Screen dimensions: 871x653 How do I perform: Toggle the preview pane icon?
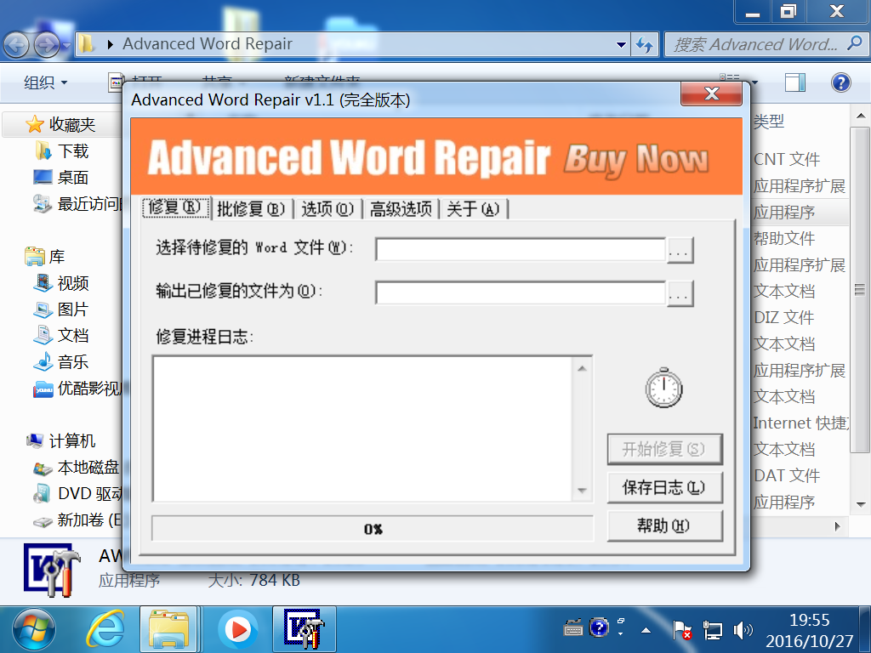tap(795, 82)
